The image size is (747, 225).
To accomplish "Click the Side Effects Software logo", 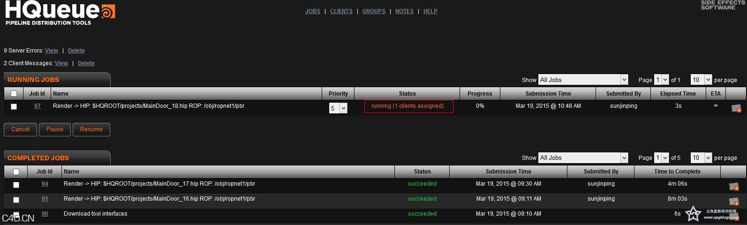I will point(722,5).
